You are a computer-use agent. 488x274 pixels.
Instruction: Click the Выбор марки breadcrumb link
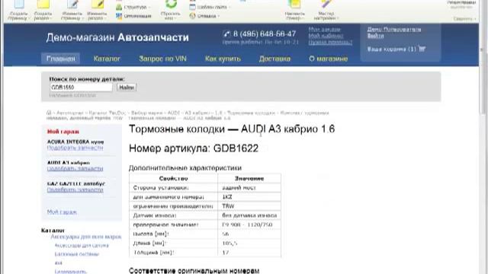click(x=147, y=113)
